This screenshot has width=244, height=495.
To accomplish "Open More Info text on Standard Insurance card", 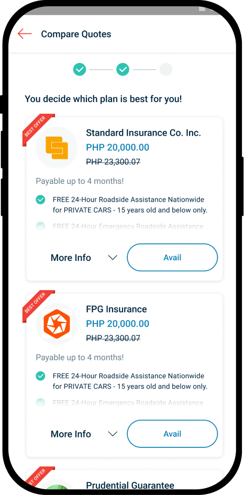I will point(71,258).
